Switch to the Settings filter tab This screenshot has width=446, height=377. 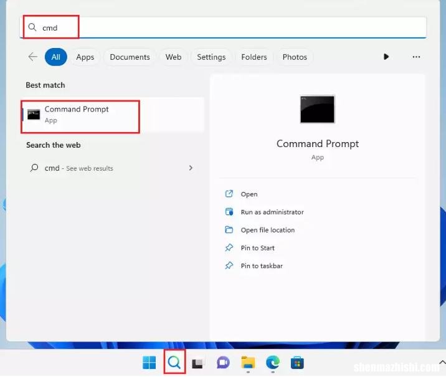click(211, 57)
